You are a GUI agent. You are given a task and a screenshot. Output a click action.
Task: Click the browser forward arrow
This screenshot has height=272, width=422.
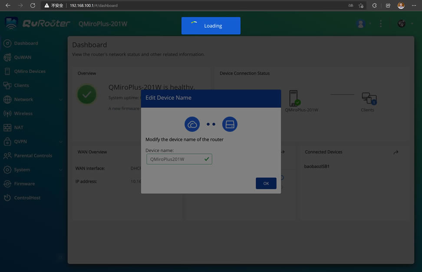click(20, 5)
